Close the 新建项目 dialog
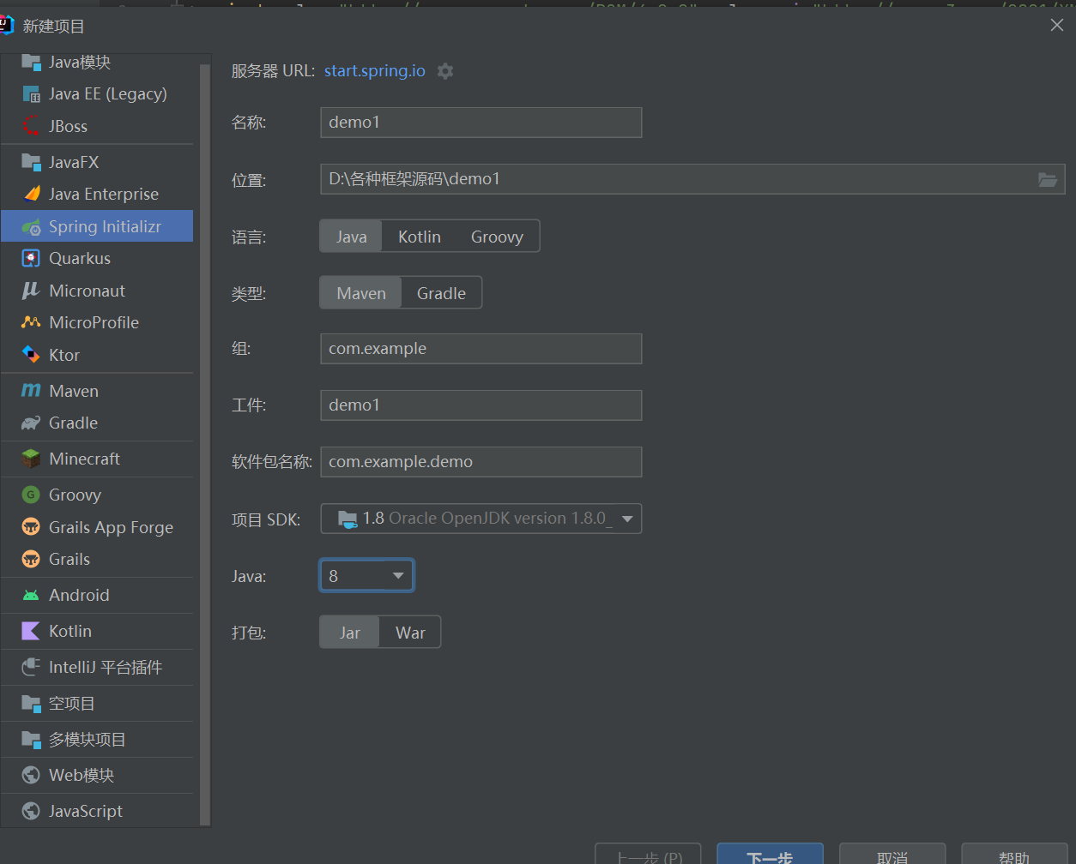Image resolution: width=1076 pixels, height=864 pixels. pos(1057,25)
